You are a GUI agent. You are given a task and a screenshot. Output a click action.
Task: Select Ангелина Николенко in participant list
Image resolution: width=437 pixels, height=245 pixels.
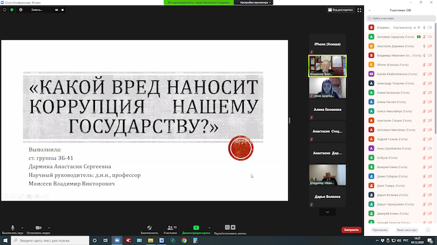click(401, 130)
